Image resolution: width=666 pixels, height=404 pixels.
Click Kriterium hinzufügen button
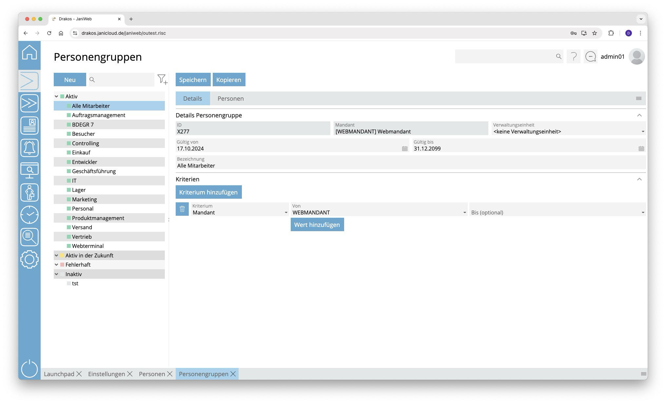tap(208, 192)
